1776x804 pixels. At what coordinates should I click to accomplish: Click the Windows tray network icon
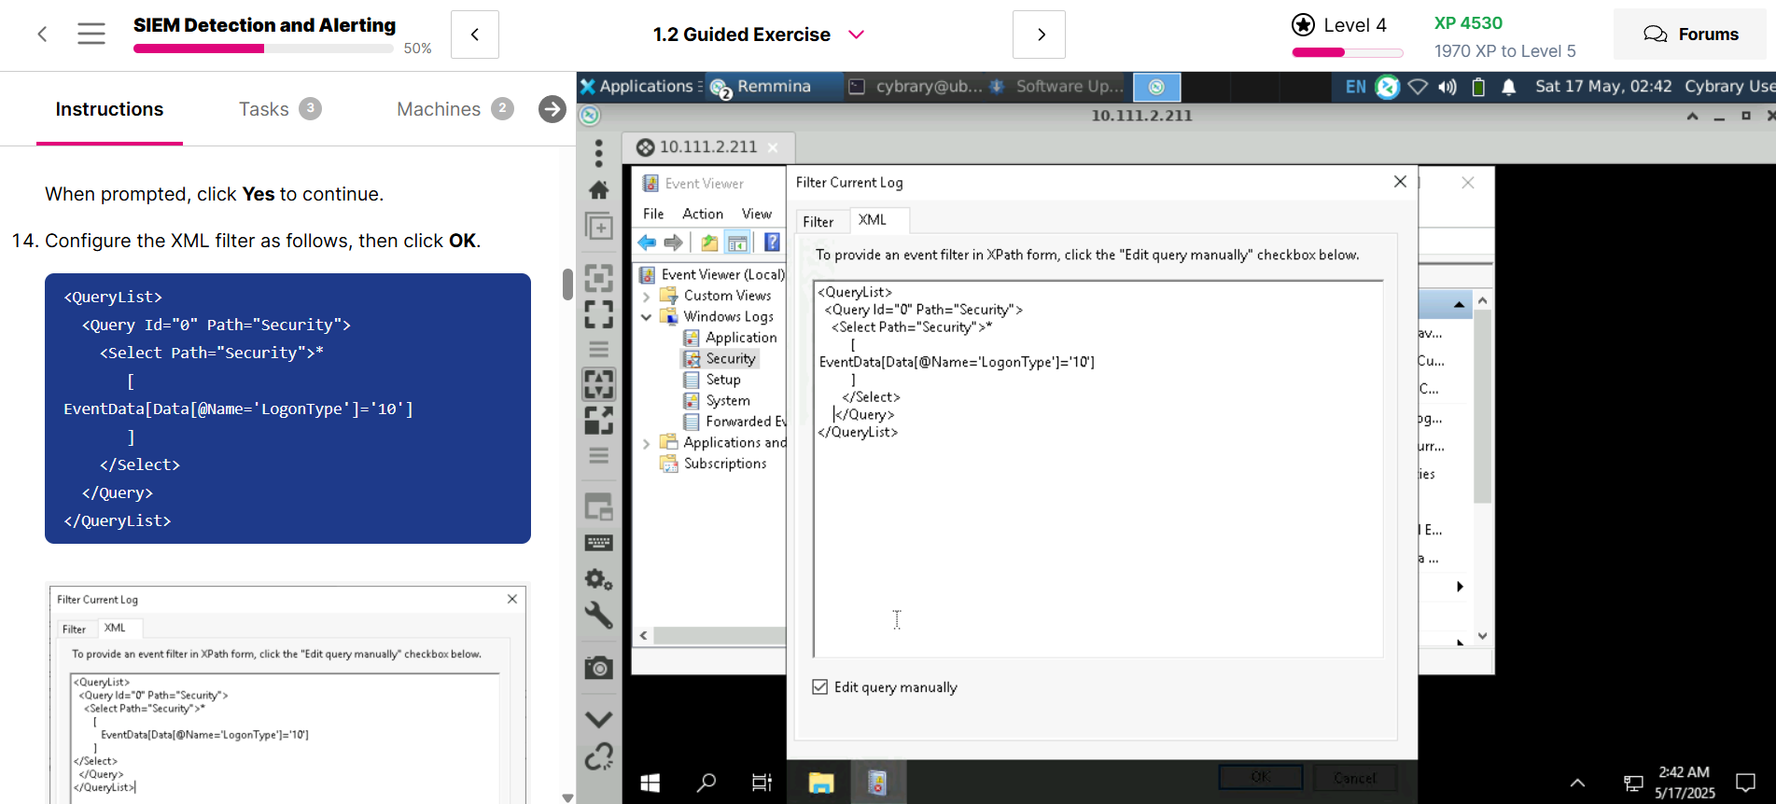[1633, 783]
